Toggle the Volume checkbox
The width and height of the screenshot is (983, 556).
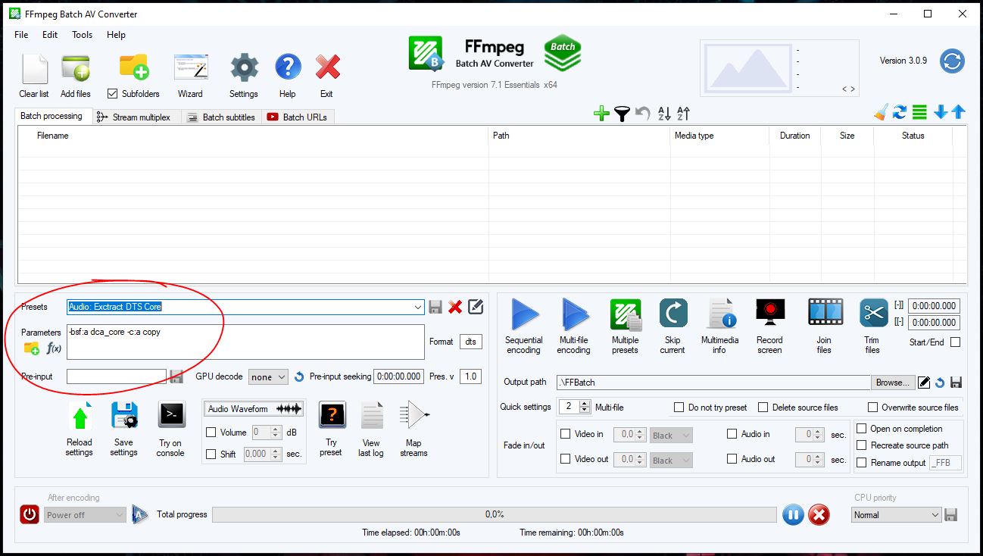point(211,433)
